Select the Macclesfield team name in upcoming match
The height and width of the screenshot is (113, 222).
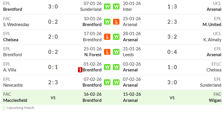tap(15, 100)
